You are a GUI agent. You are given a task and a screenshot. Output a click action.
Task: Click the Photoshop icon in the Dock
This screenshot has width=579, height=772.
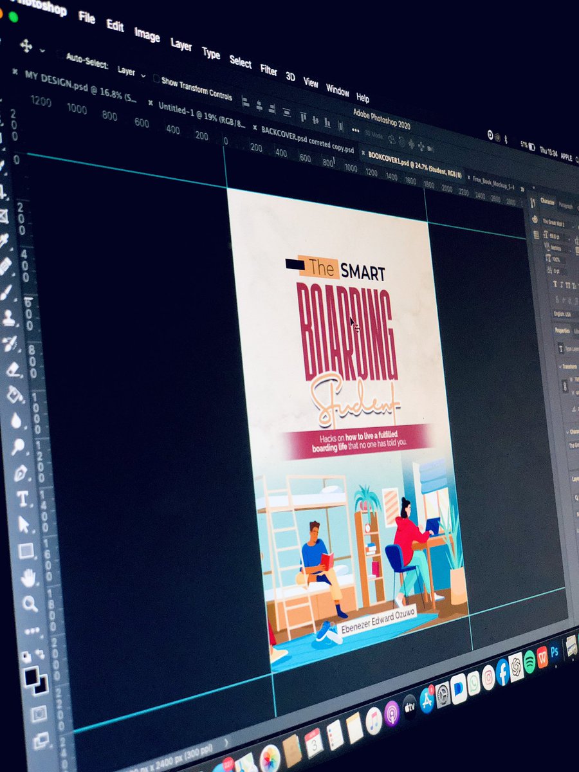(x=554, y=651)
